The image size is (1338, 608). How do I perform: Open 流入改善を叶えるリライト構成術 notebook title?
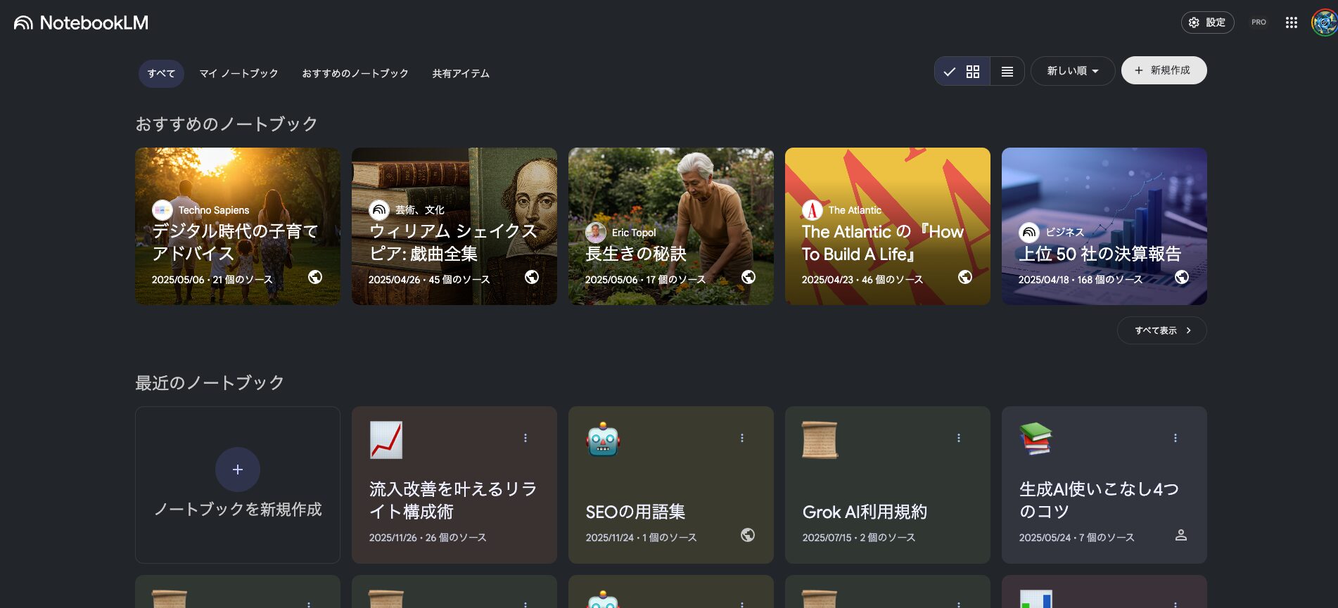pos(453,500)
